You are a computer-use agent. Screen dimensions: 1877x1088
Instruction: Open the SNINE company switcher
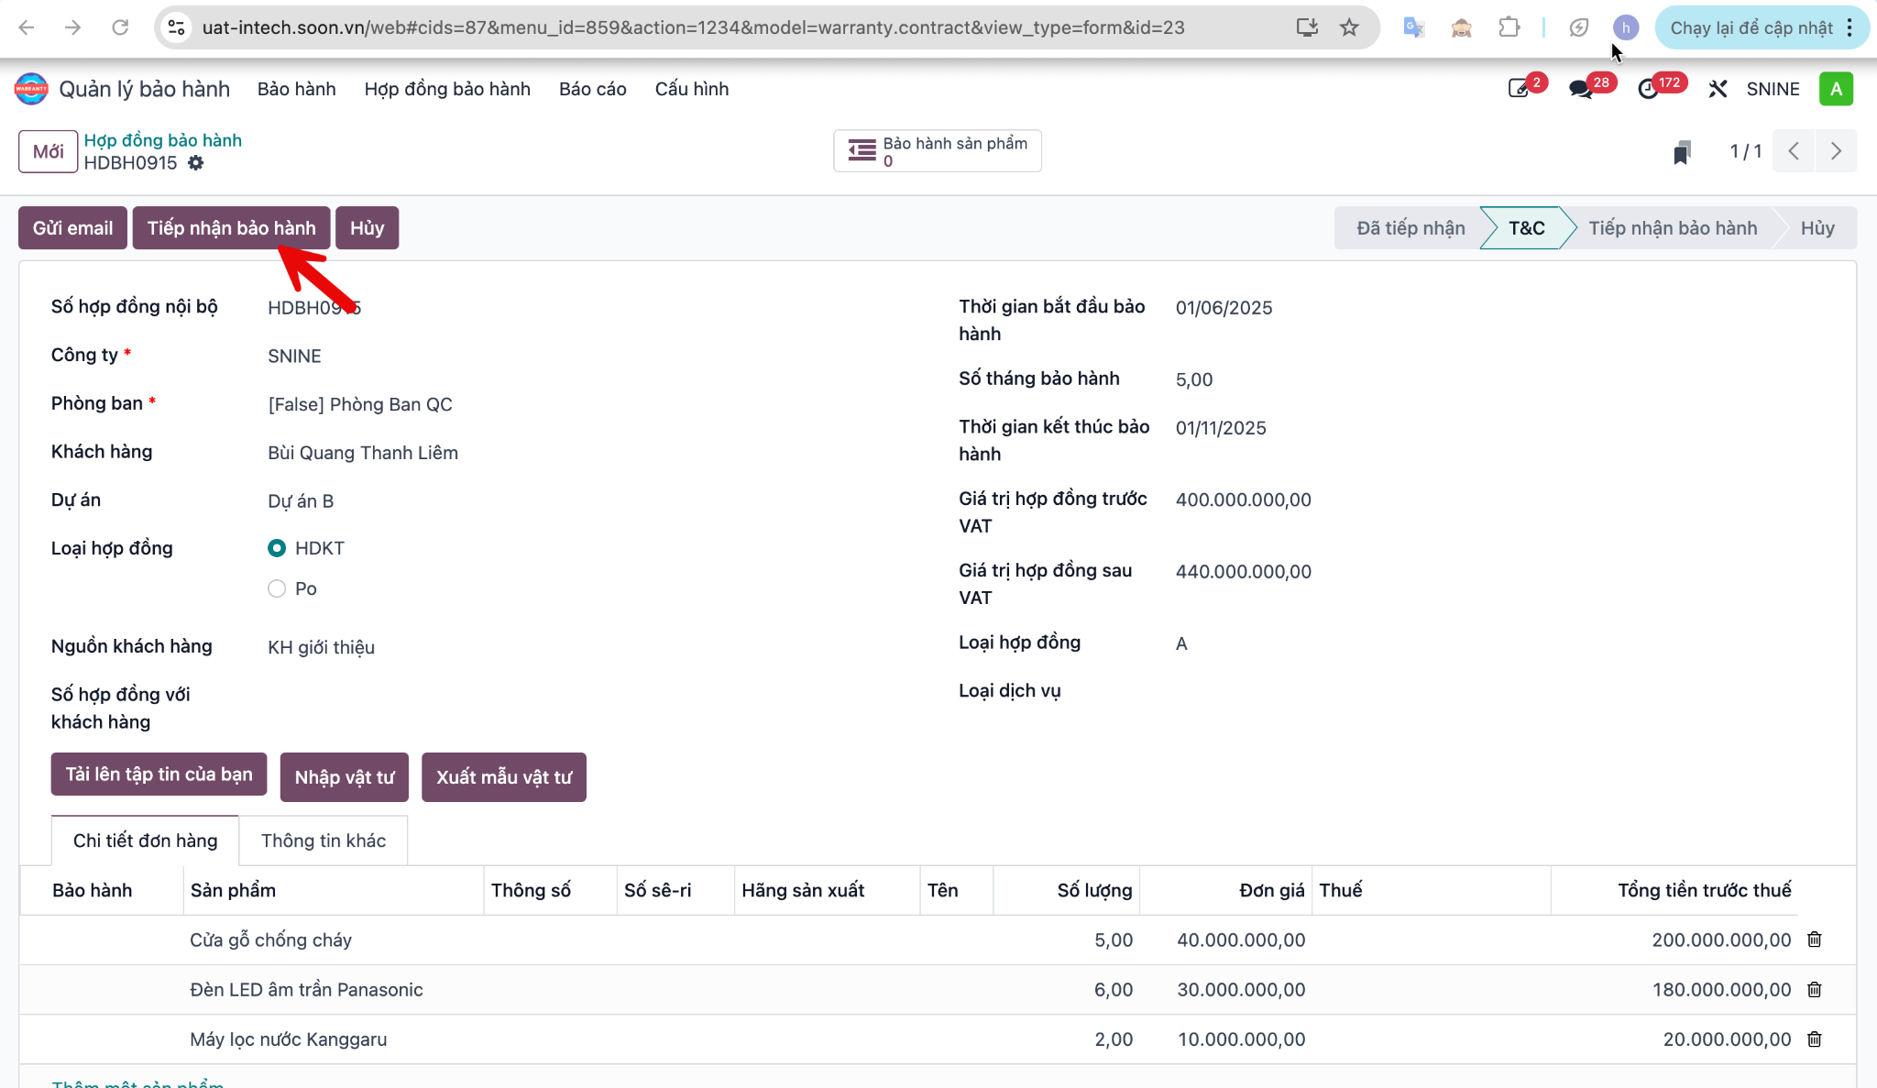click(1773, 89)
